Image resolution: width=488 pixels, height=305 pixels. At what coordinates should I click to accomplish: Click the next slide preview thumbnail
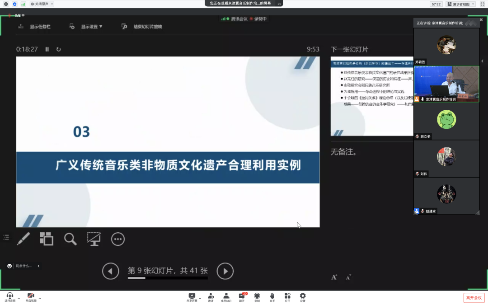371,96
